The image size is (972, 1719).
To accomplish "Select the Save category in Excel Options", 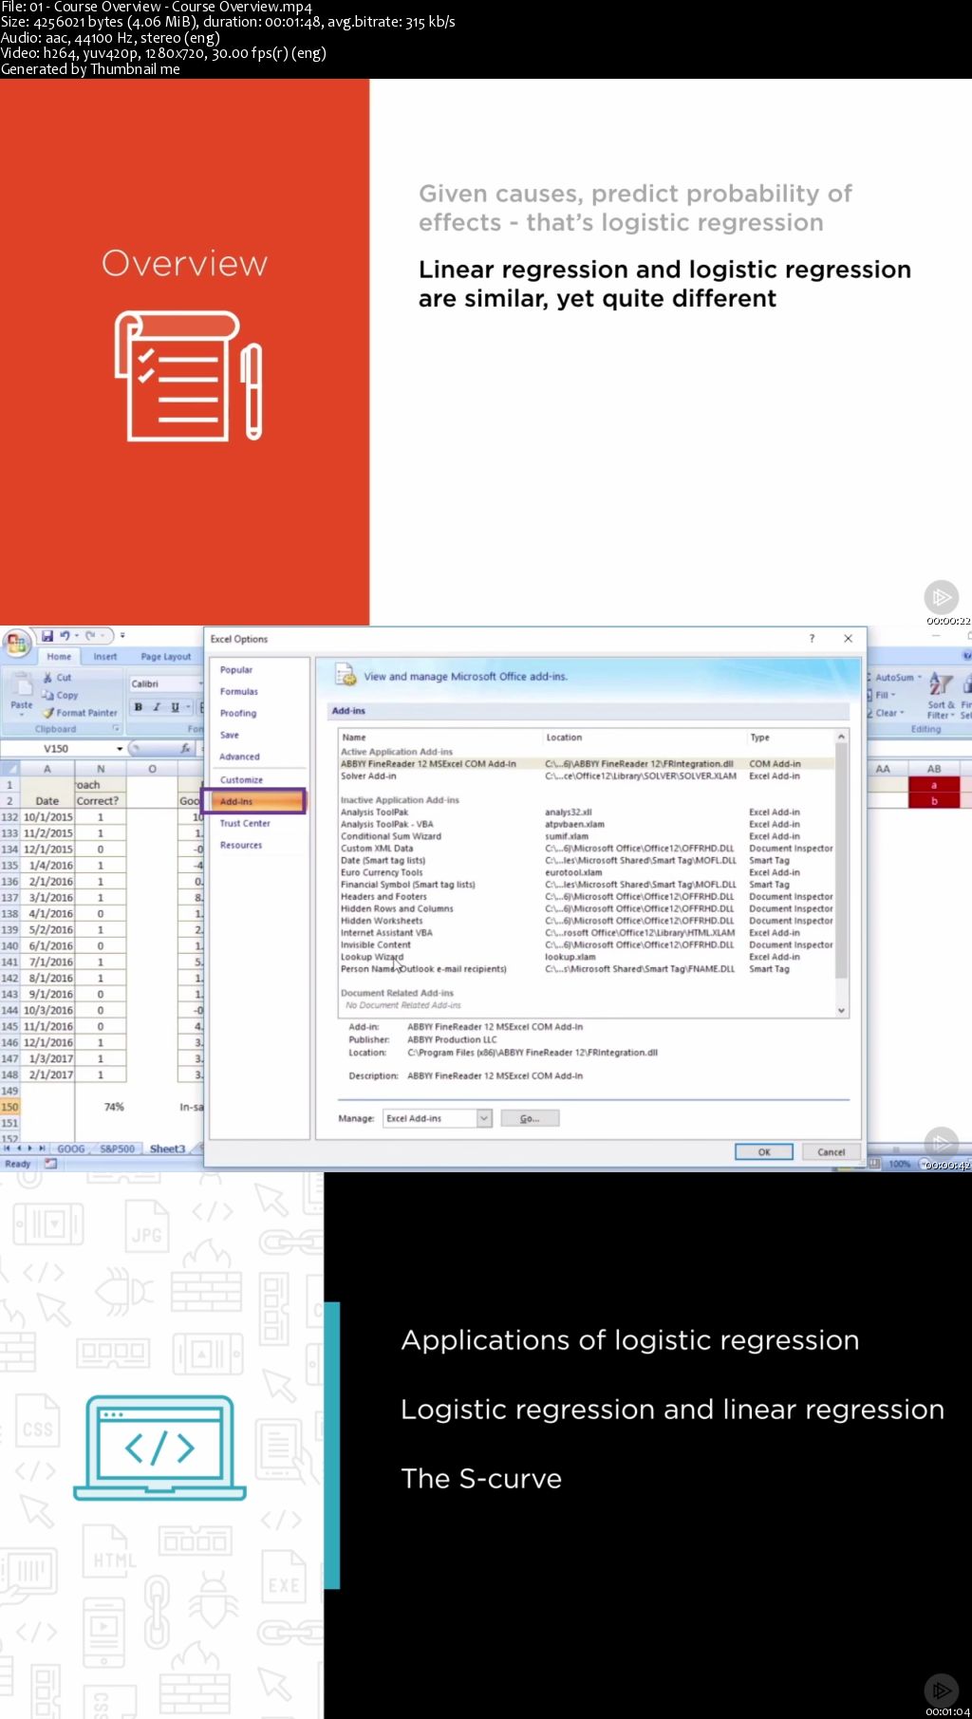I will [230, 736].
